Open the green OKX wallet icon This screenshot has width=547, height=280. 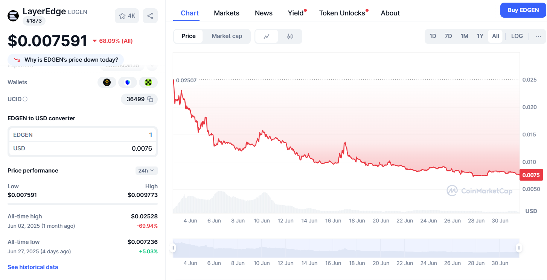point(148,82)
